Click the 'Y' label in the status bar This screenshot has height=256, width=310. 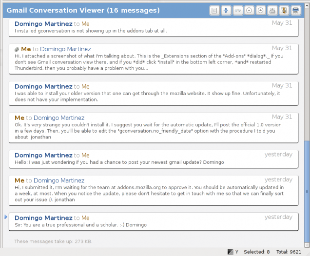pyautogui.click(x=237, y=252)
